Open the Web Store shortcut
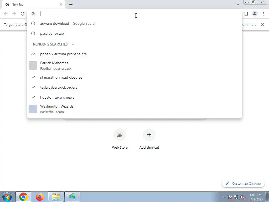The image size is (269, 202). (x=120, y=139)
